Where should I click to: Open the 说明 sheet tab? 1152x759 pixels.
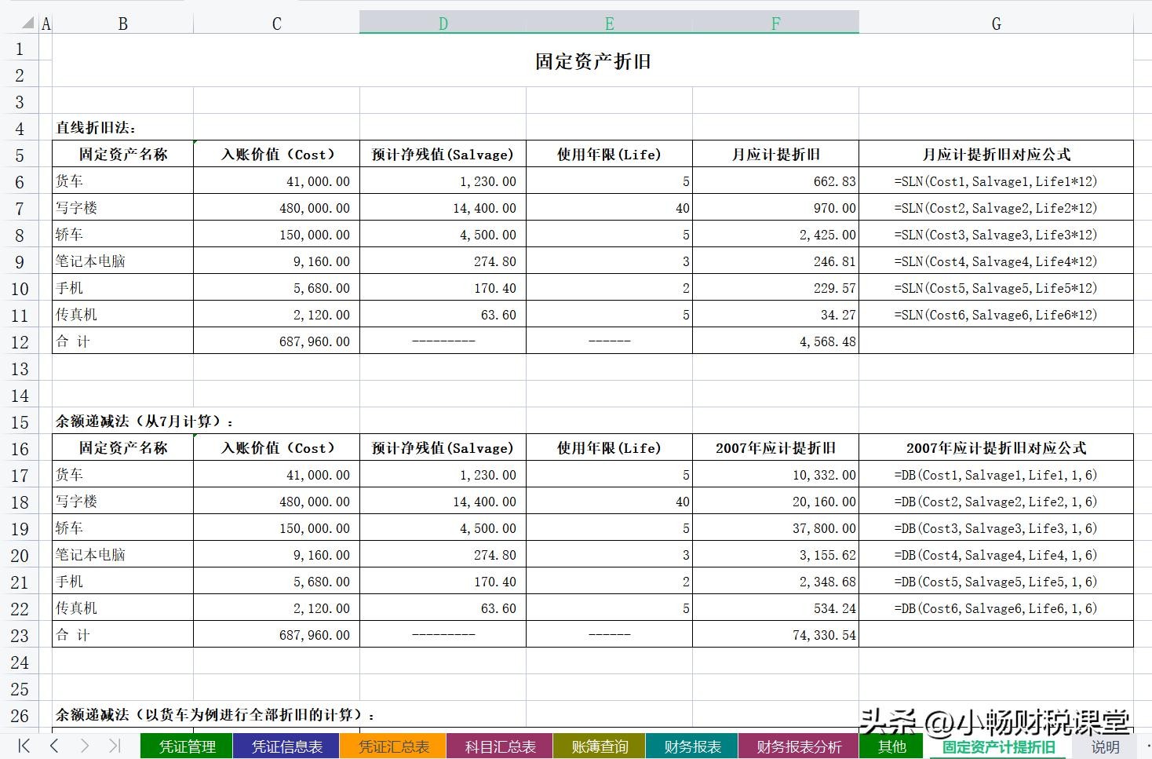tap(1105, 746)
